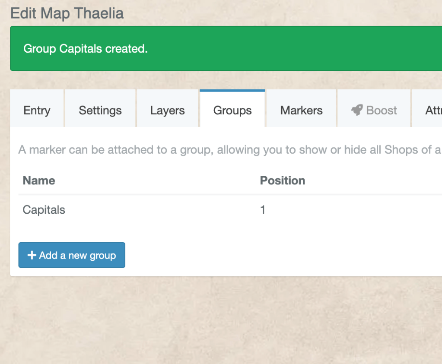Click the green Group Capitals created banner
Screen dimensions: 442x364
221,48
